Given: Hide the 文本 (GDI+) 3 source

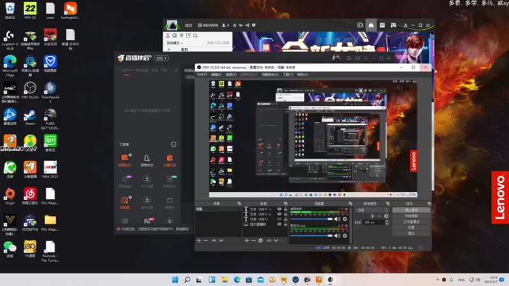Looking at the screenshot, I should (279, 209).
